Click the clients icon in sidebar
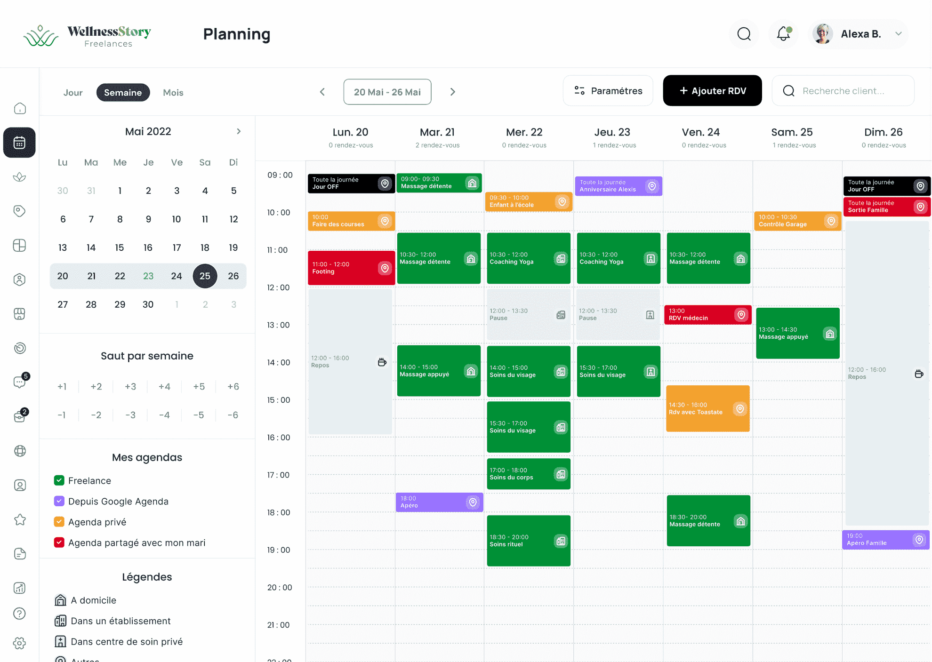This screenshot has height=662, width=932. 20,279
